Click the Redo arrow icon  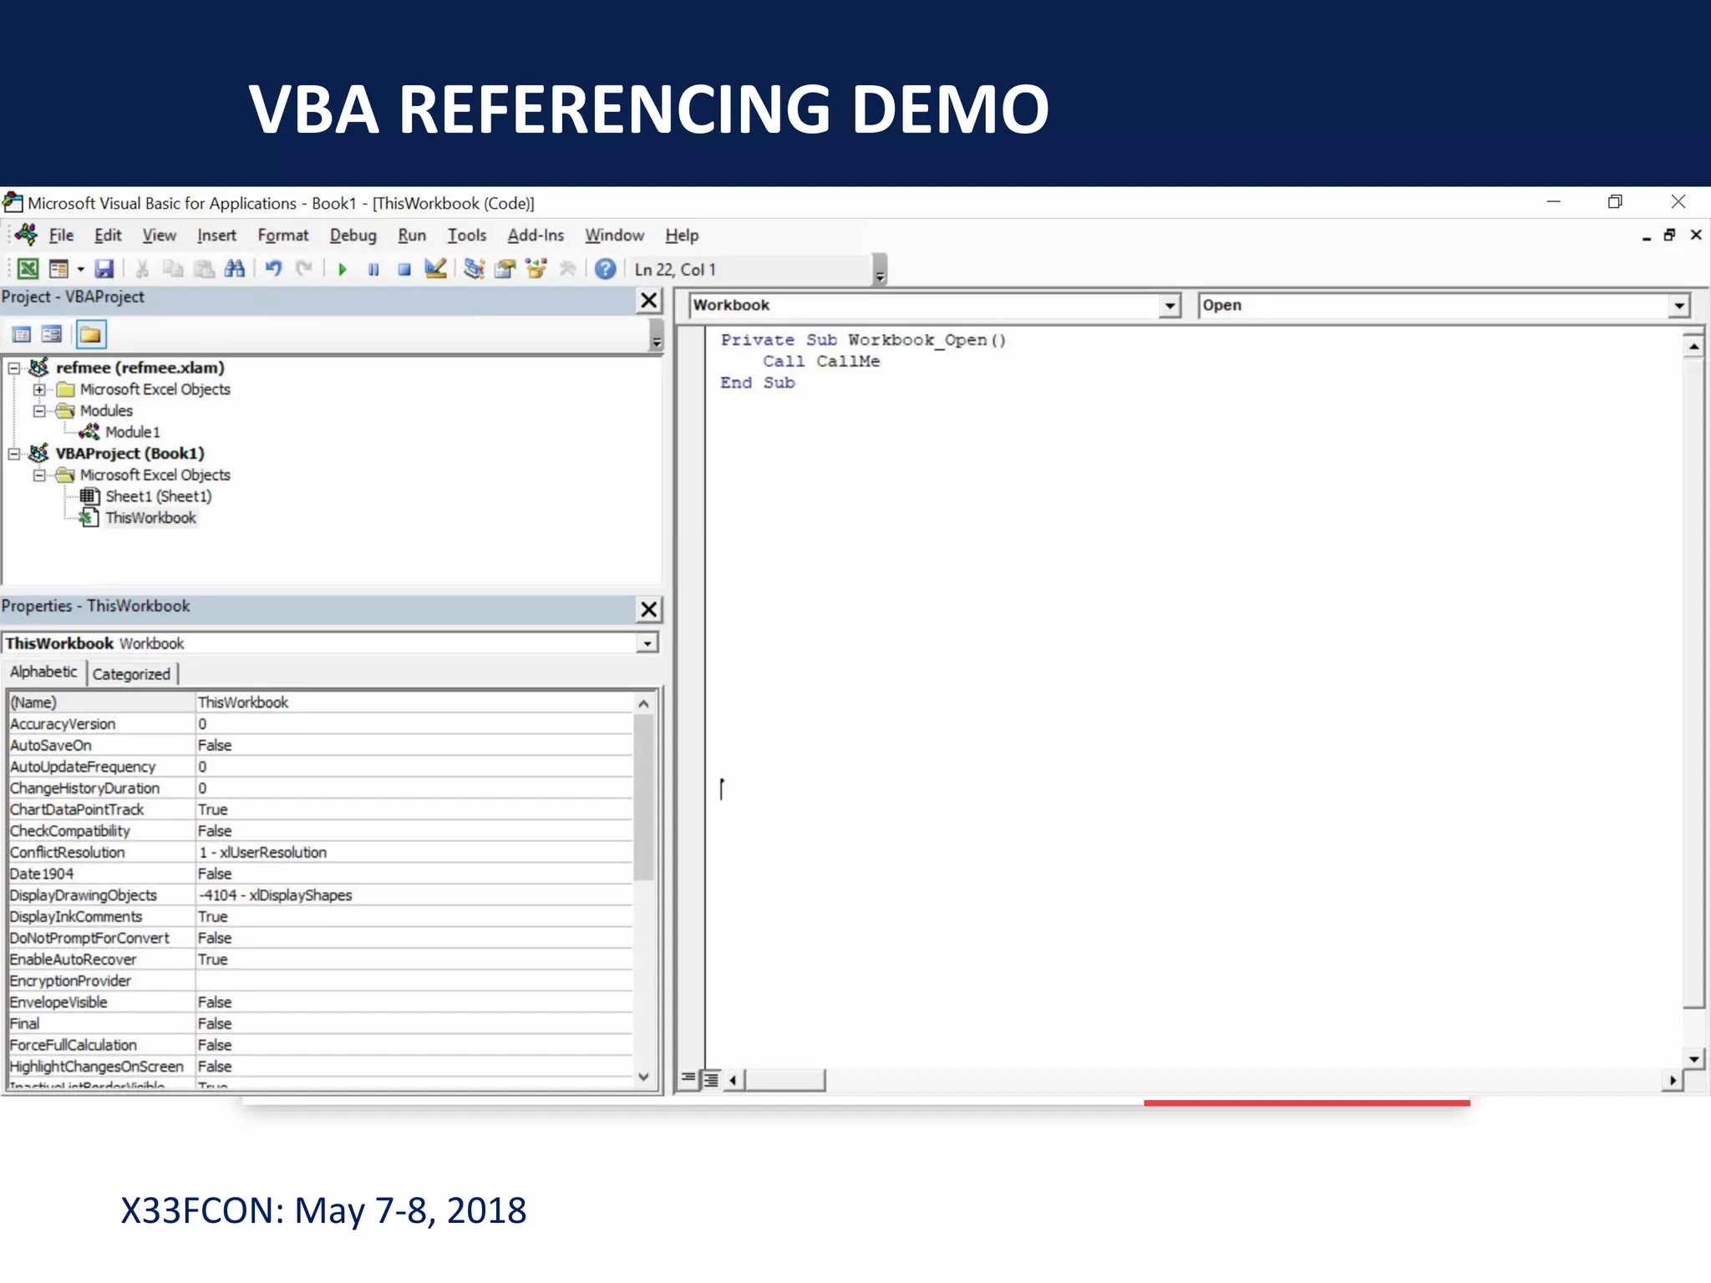(304, 269)
